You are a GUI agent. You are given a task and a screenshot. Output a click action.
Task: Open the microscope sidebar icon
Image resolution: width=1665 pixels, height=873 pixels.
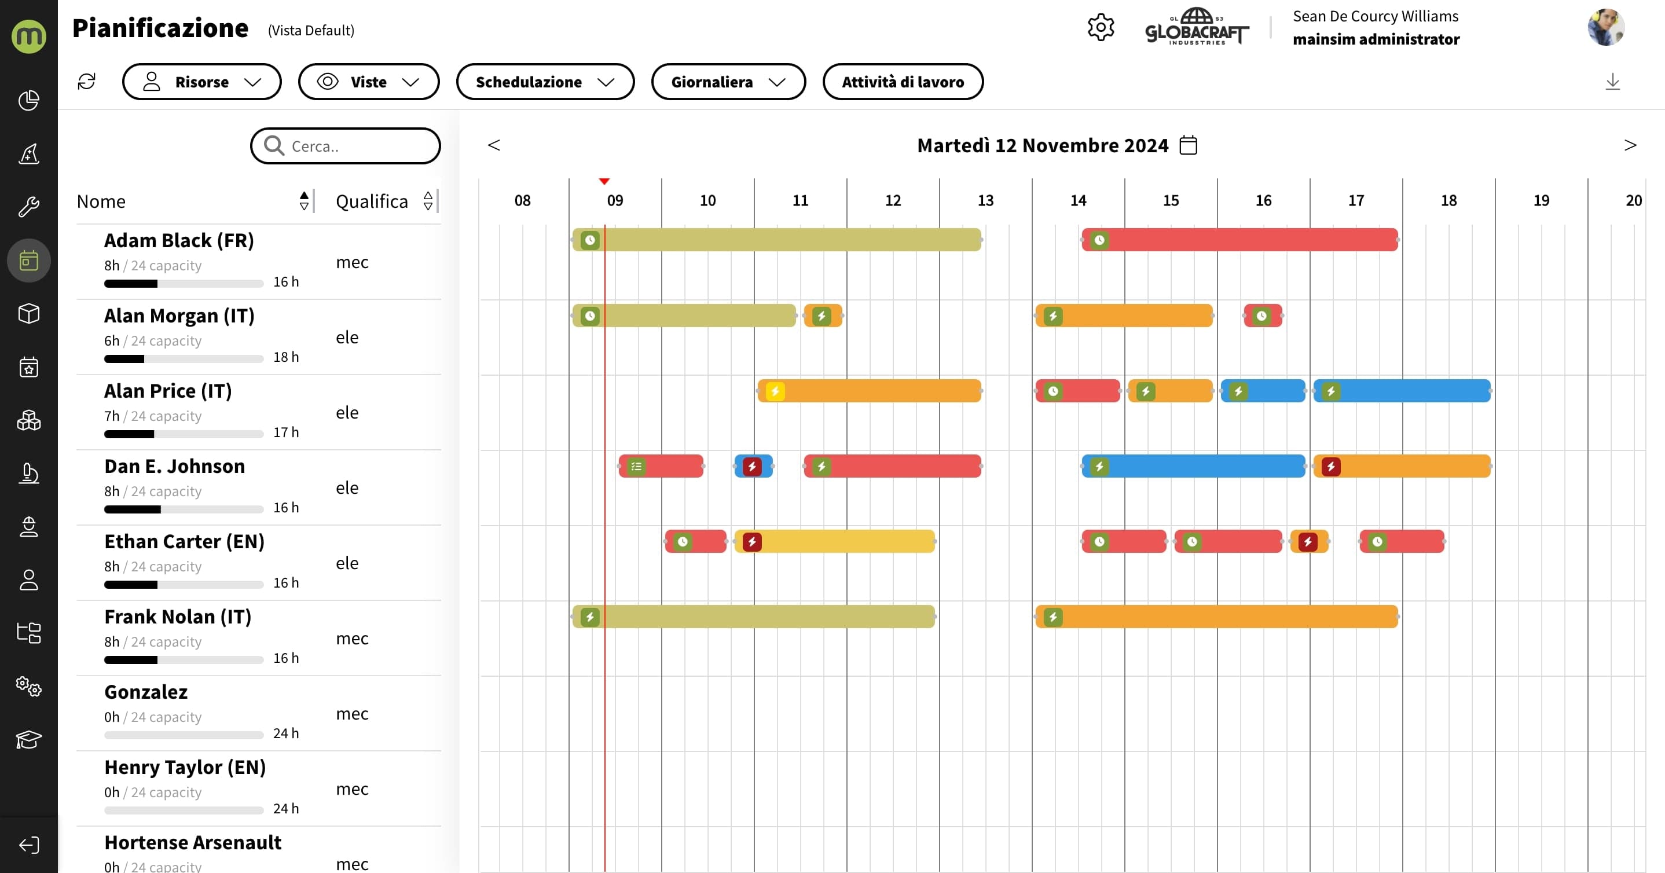28,473
